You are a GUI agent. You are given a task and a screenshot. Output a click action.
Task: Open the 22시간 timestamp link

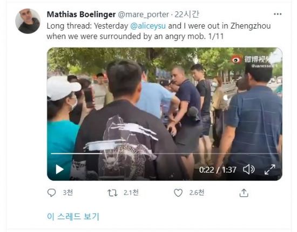(187, 15)
